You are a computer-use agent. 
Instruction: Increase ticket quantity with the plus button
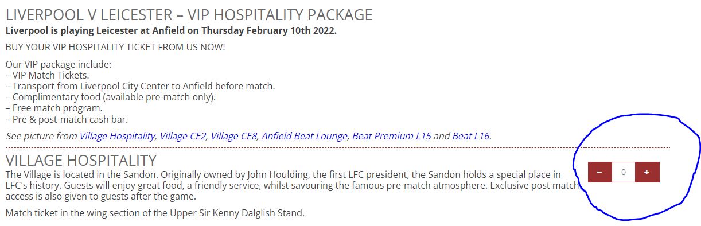(647, 172)
